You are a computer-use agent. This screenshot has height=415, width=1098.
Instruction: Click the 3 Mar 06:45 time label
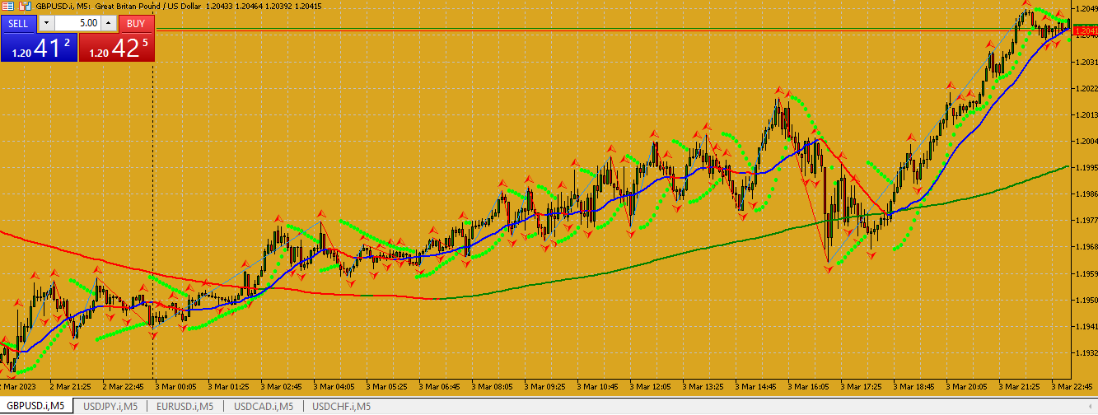[x=439, y=385]
